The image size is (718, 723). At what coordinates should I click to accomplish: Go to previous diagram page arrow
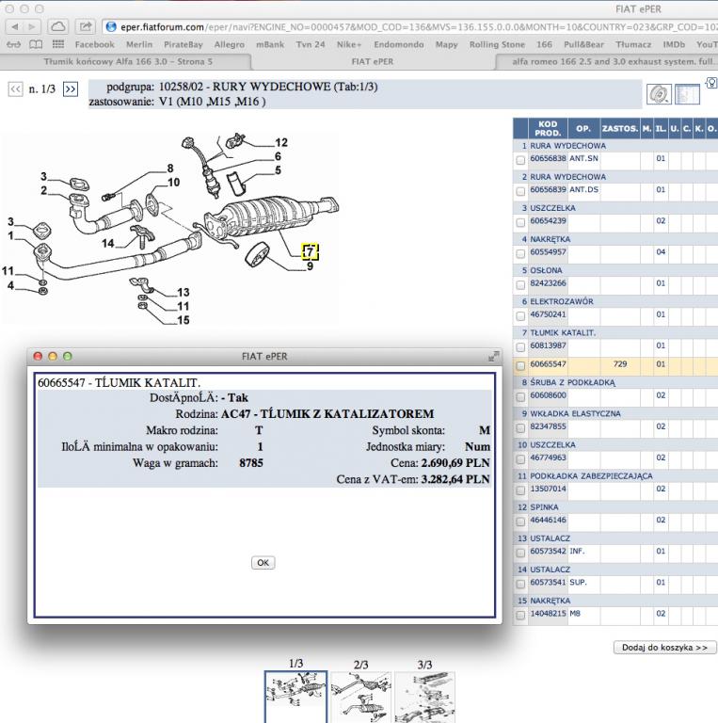point(15,88)
